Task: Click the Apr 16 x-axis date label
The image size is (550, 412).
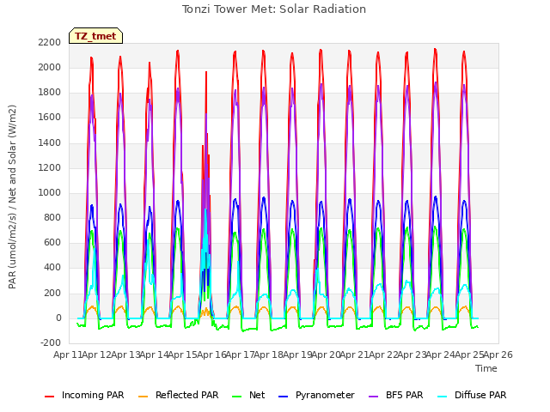Action: [211, 354]
